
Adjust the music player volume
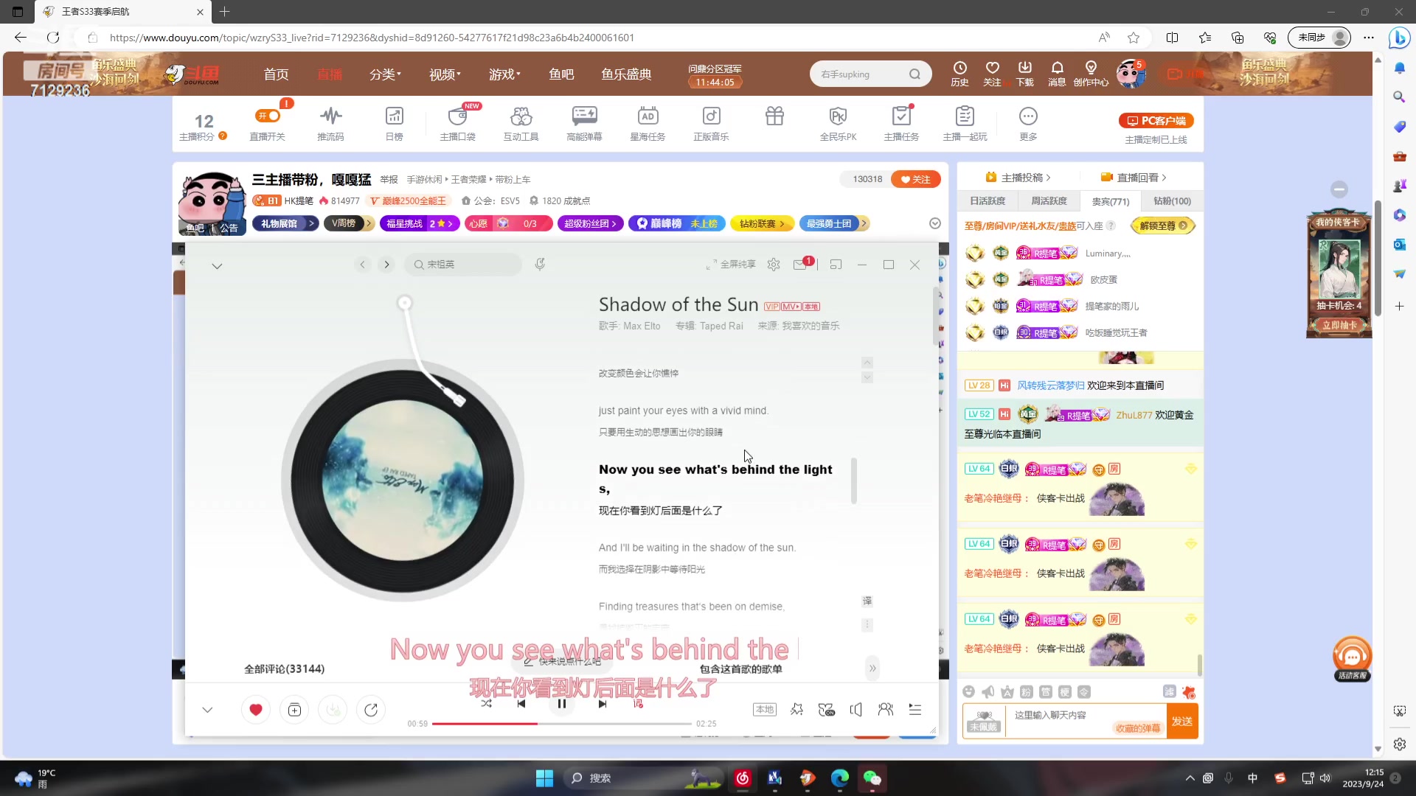[855, 710]
